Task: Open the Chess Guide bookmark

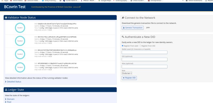Action: click(x=138, y=1)
